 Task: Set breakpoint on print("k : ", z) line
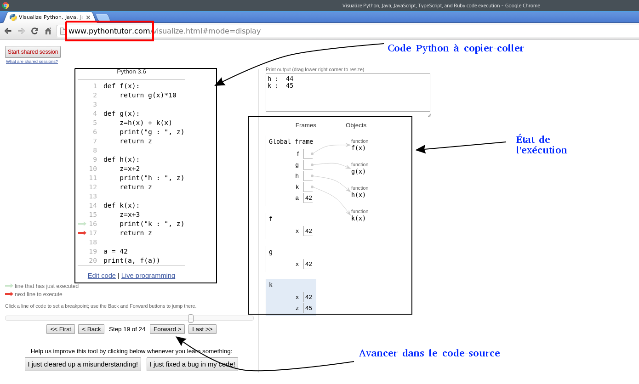pos(152,224)
